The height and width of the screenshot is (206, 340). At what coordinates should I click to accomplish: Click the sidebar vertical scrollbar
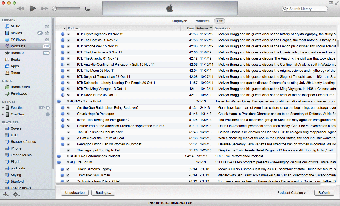click(x=53, y=93)
